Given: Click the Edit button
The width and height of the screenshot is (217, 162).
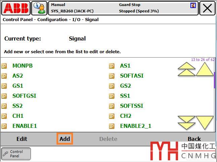Looking at the screenshot, I should (x=22, y=139).
